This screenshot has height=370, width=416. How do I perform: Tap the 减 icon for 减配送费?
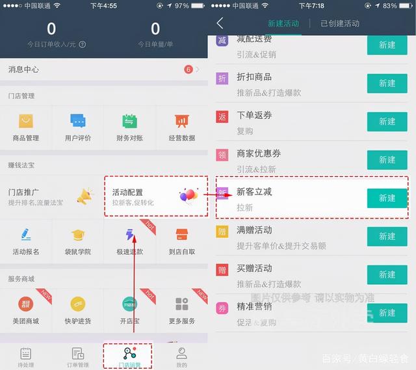click(x=222, y=41)
